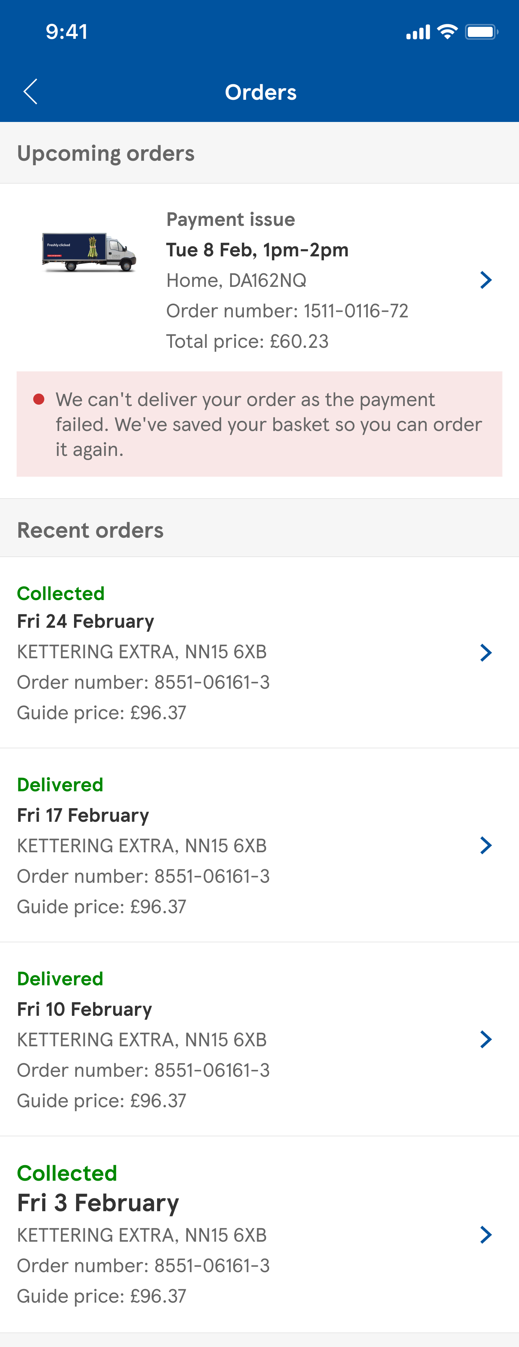The height and width of the screenshot is (1347, 519).
Task: Expand Fri 24 February order chevron
Action: point(485,652)
